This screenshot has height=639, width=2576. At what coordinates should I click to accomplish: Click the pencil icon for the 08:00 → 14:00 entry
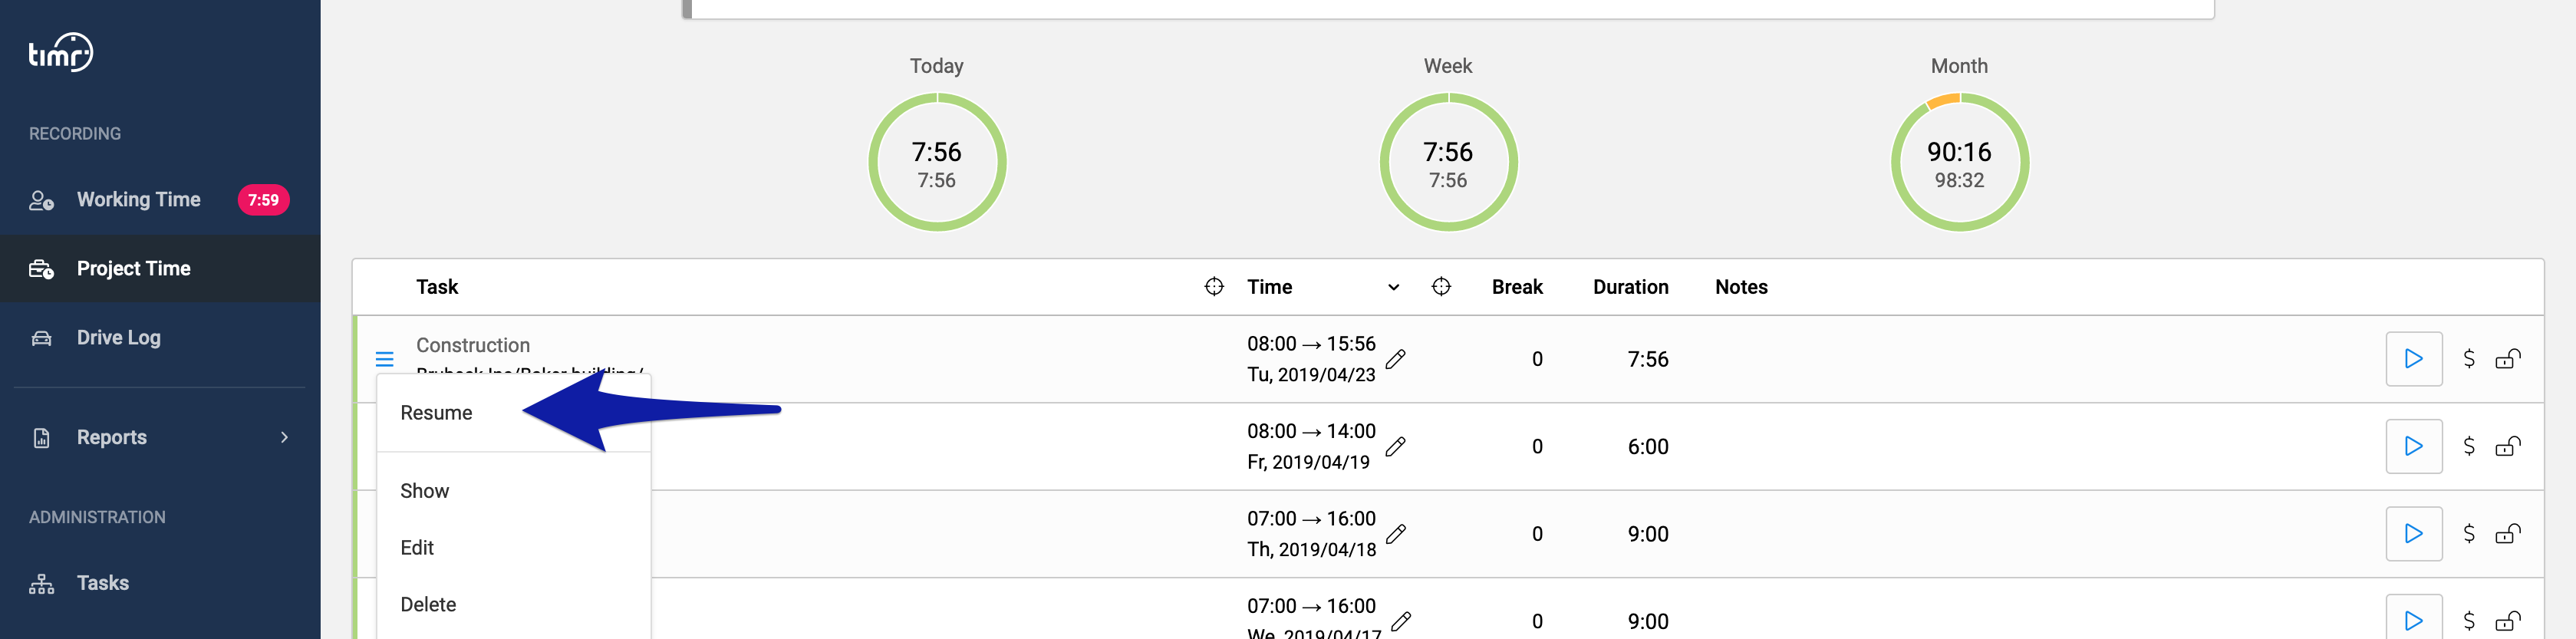(1396, 447)
